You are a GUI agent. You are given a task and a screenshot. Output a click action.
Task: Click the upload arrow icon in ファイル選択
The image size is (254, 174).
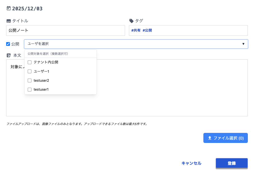[x=210, y=138]
